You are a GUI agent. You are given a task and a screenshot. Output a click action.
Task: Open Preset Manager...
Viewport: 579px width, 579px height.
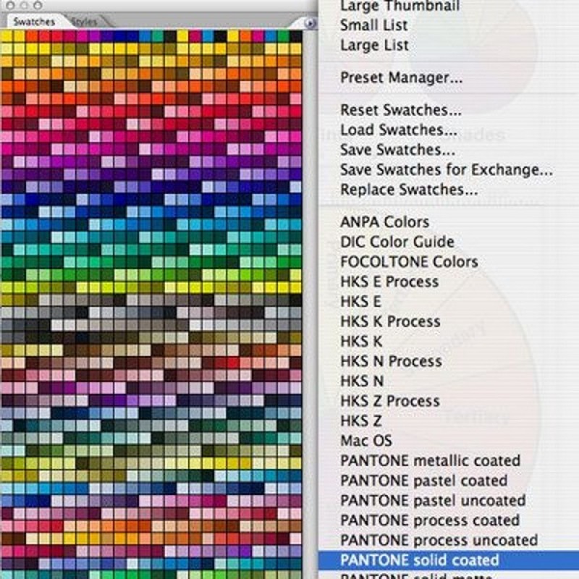401,78
